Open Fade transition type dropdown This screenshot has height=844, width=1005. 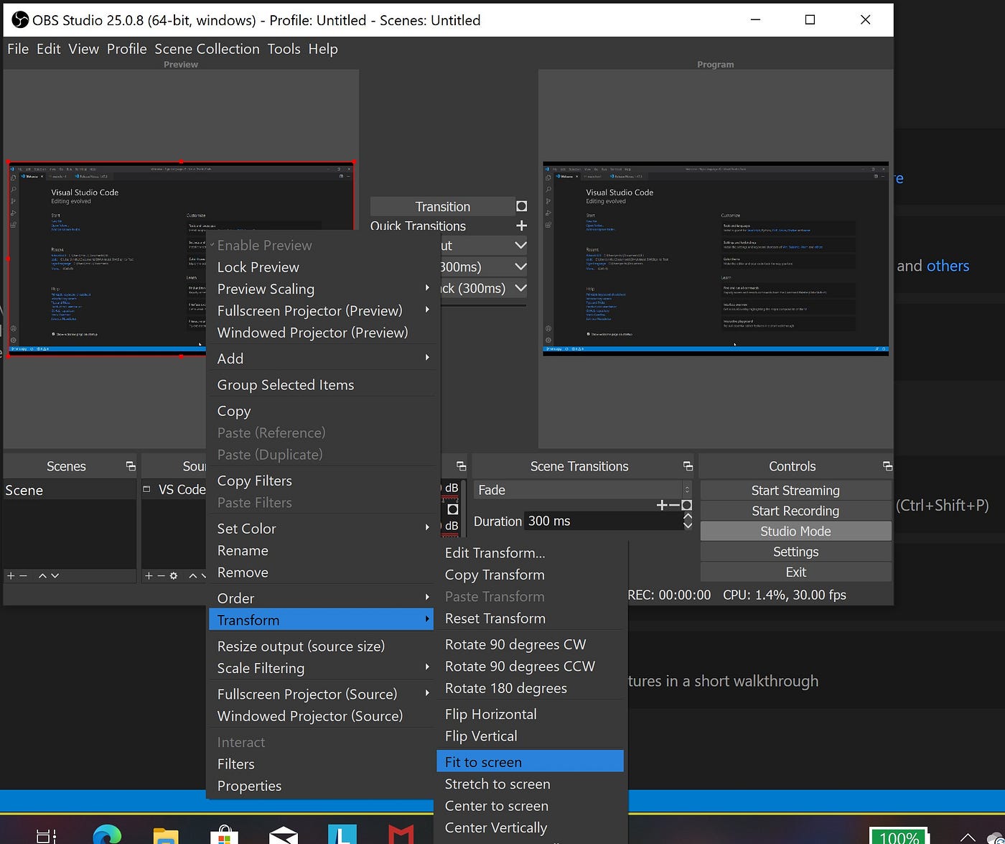[583, 490]
